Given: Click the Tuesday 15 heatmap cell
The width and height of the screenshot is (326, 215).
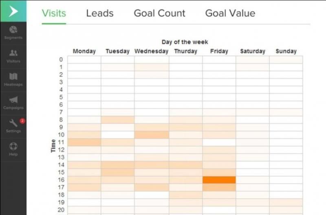Looking at the screenshot, I should [118, 172].
